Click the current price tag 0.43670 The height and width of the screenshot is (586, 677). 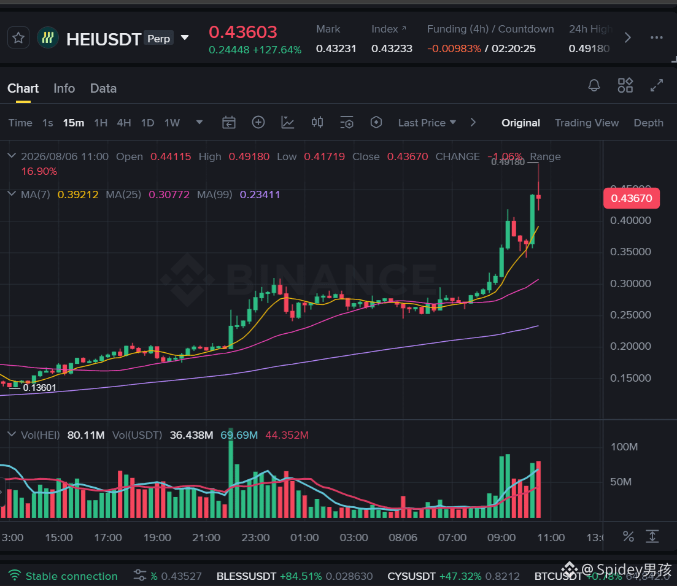click(x=631, y=198)
